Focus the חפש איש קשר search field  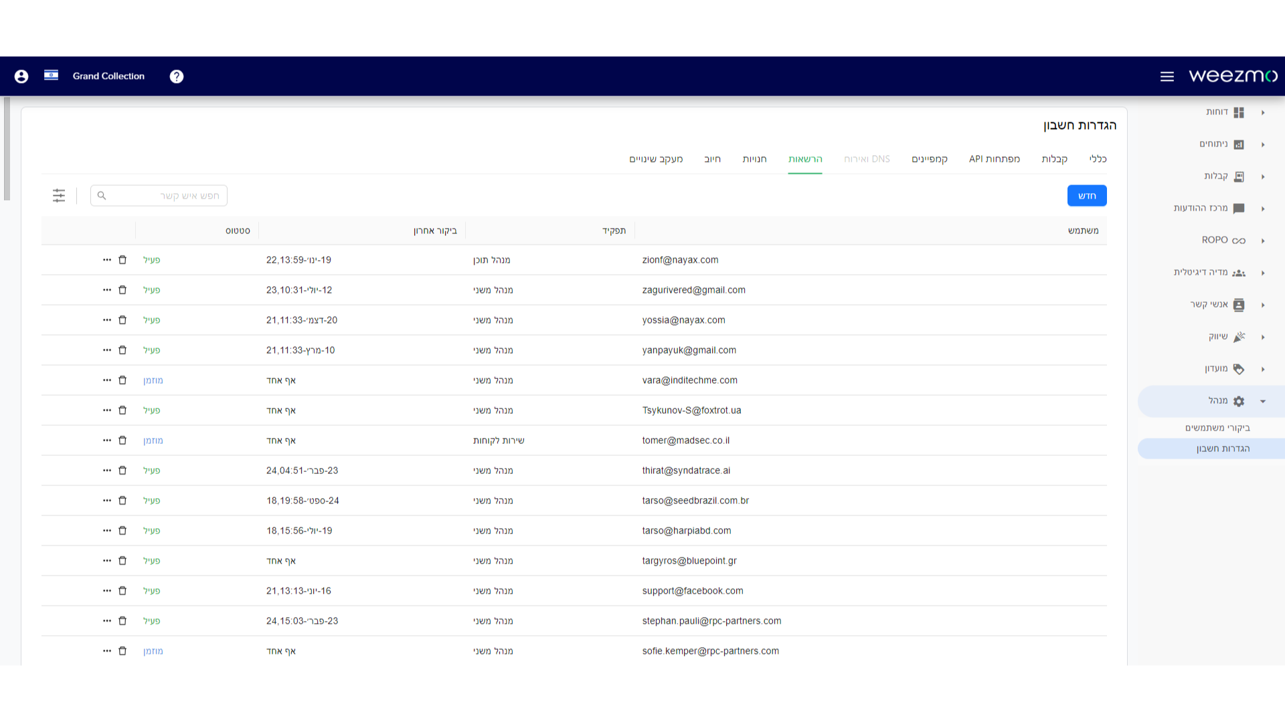pyautogui.click(x=159, y=195)
